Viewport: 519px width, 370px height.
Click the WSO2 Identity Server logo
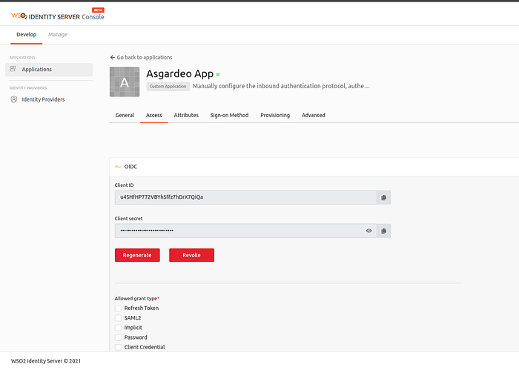click(x=58, y=16)
